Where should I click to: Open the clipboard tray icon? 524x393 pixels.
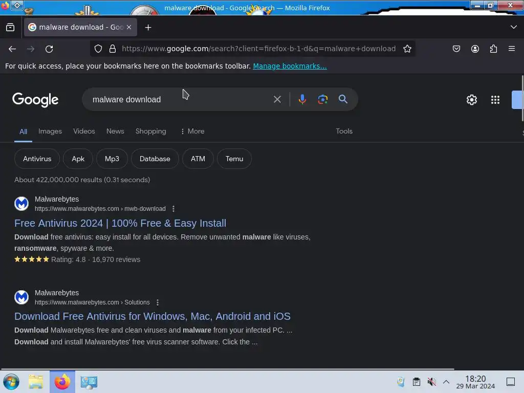pyautogui.click(x=417, y=382)
